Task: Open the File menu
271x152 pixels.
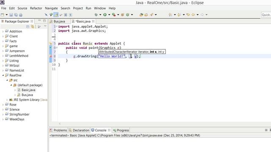Action: (4, 8)
